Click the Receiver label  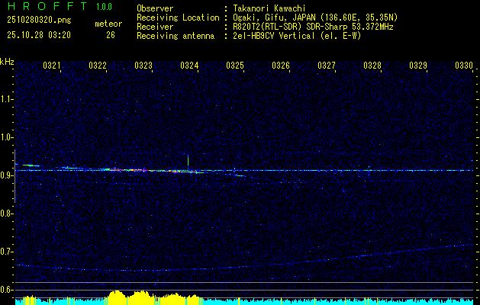(155, 27)
